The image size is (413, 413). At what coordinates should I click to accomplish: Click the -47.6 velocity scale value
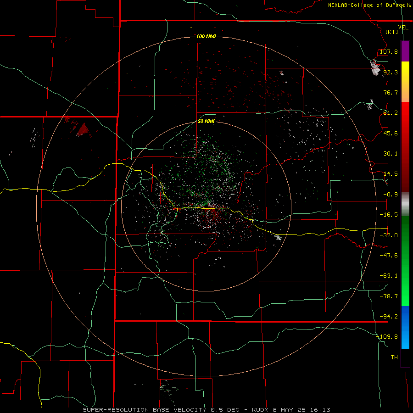pyautogui.click(x=389, y=256)
